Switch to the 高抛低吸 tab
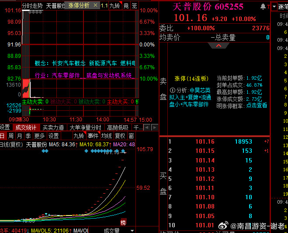Viewport: 288px width, 233px height. tap(118, 127)
